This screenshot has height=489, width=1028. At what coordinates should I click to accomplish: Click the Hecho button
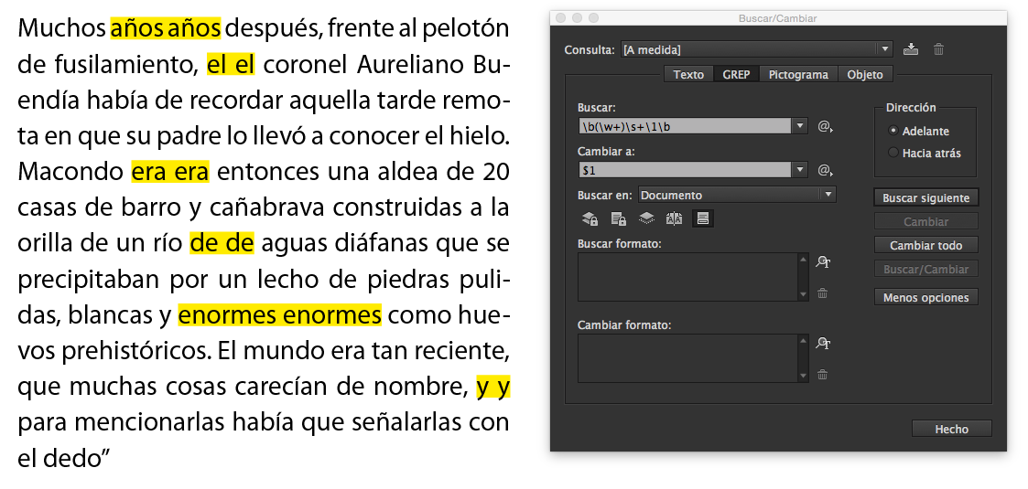click(951, 429)
